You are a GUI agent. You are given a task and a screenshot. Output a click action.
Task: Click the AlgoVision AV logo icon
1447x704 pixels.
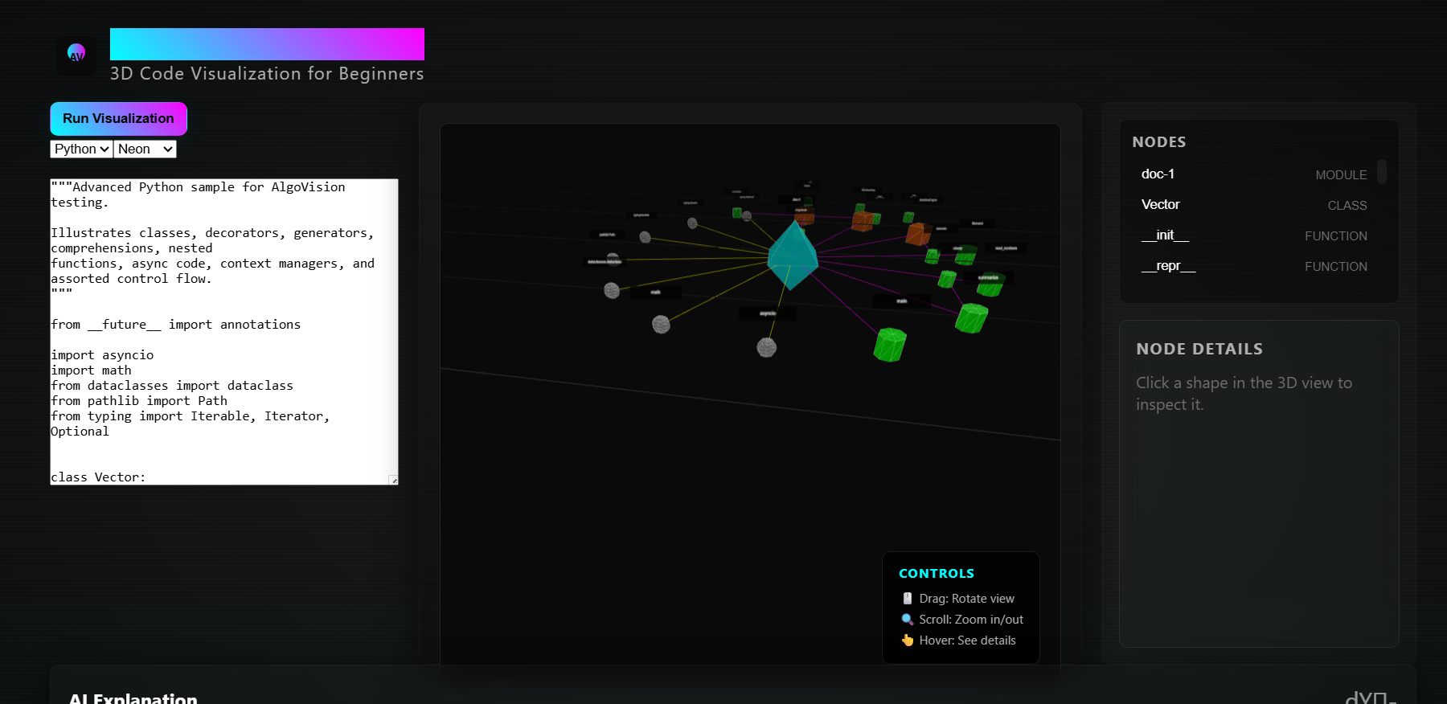point(76,54)
